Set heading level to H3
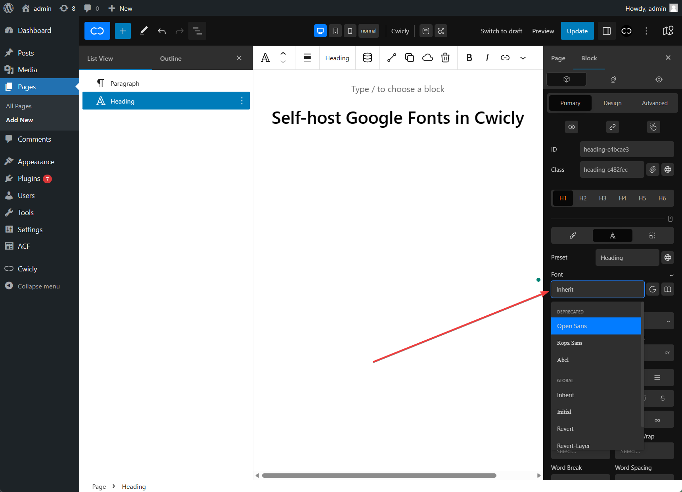This screenshot has width=682, height=492. (603, 198)
